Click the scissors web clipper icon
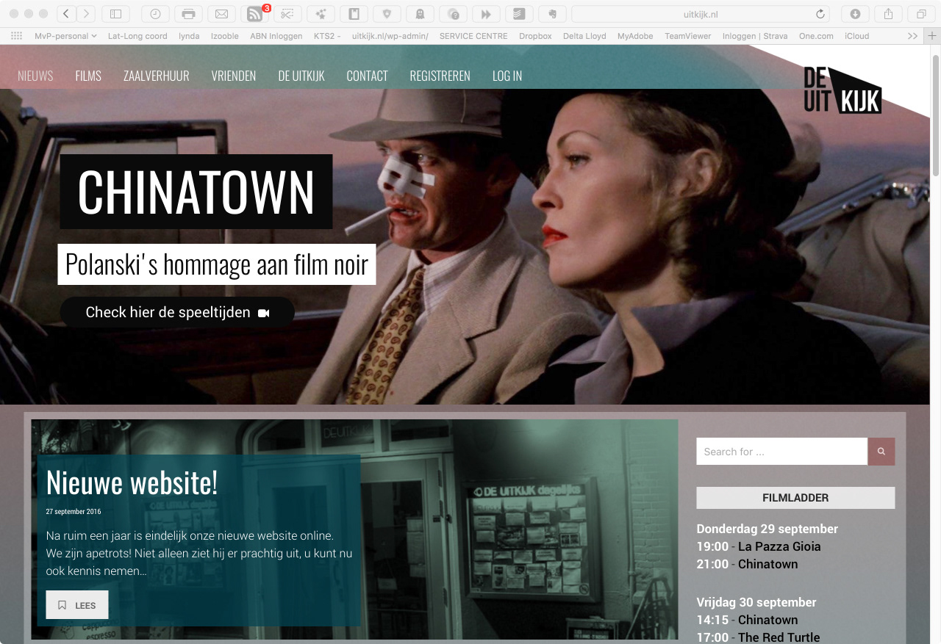941x644 pixels. click(x=287, y=14)
